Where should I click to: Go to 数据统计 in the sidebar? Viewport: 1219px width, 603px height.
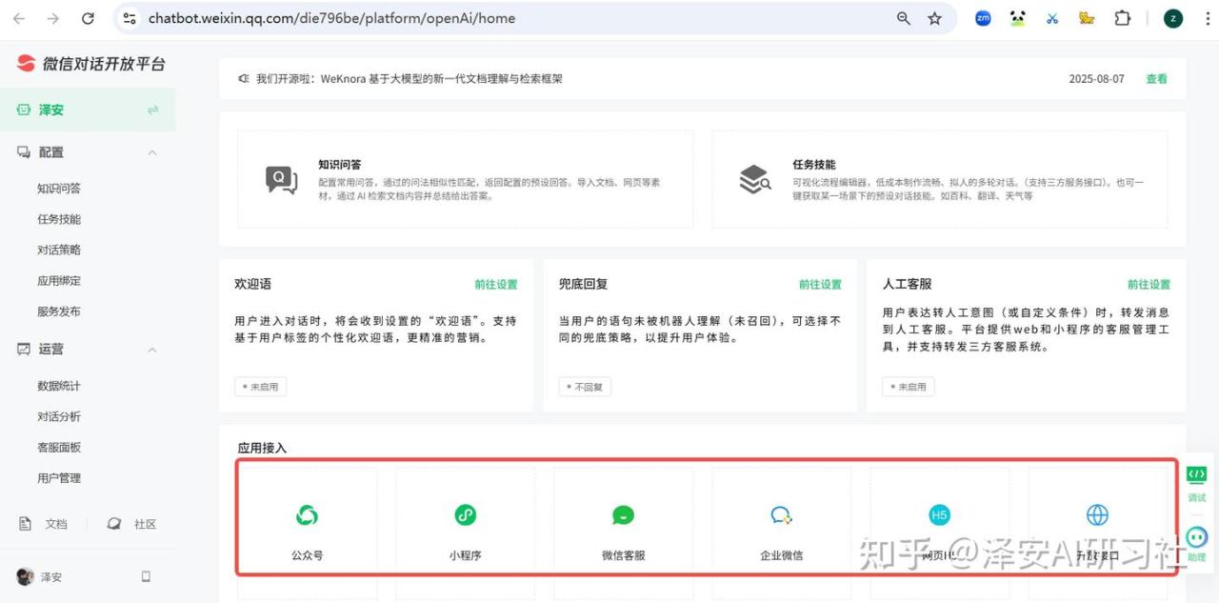click(59, 386)
